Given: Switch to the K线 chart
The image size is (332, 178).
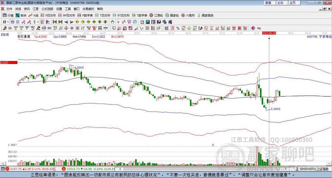Looking at the screenshot, I should tap(33, 16).
